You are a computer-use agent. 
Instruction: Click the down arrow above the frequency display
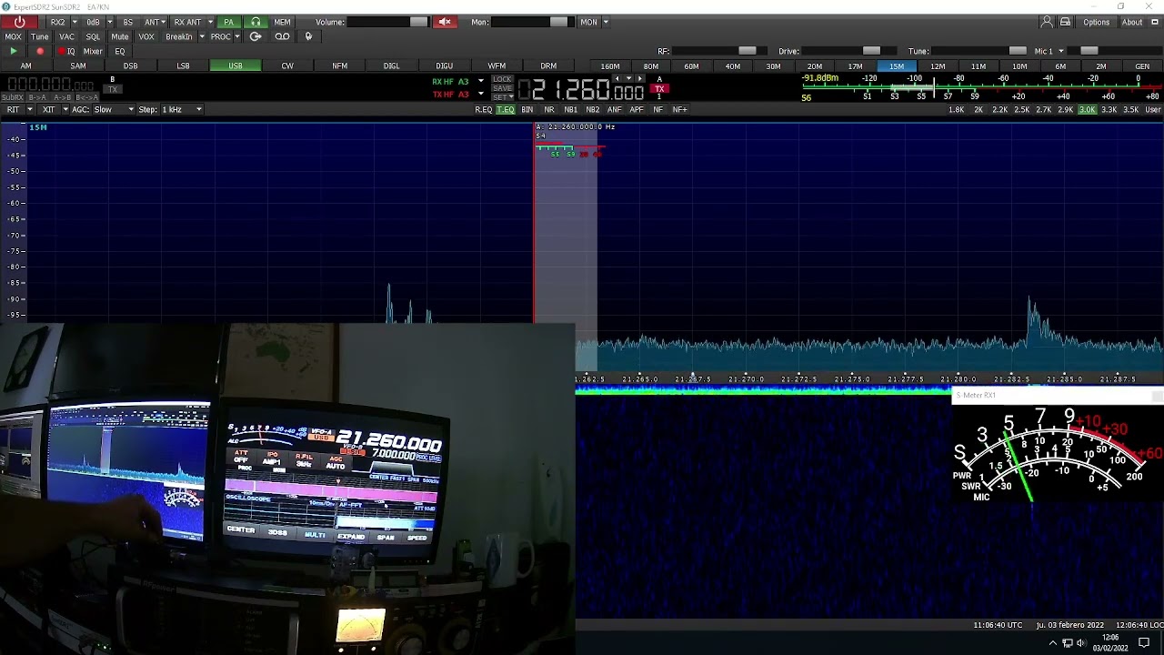click(628, 79)
